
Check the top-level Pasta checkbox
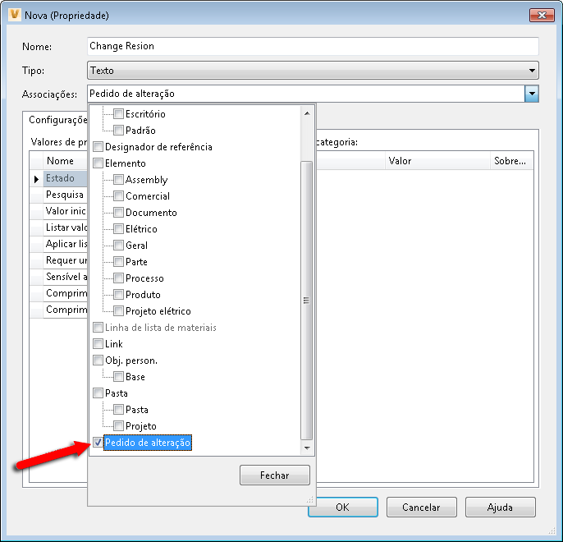point(98,393)
